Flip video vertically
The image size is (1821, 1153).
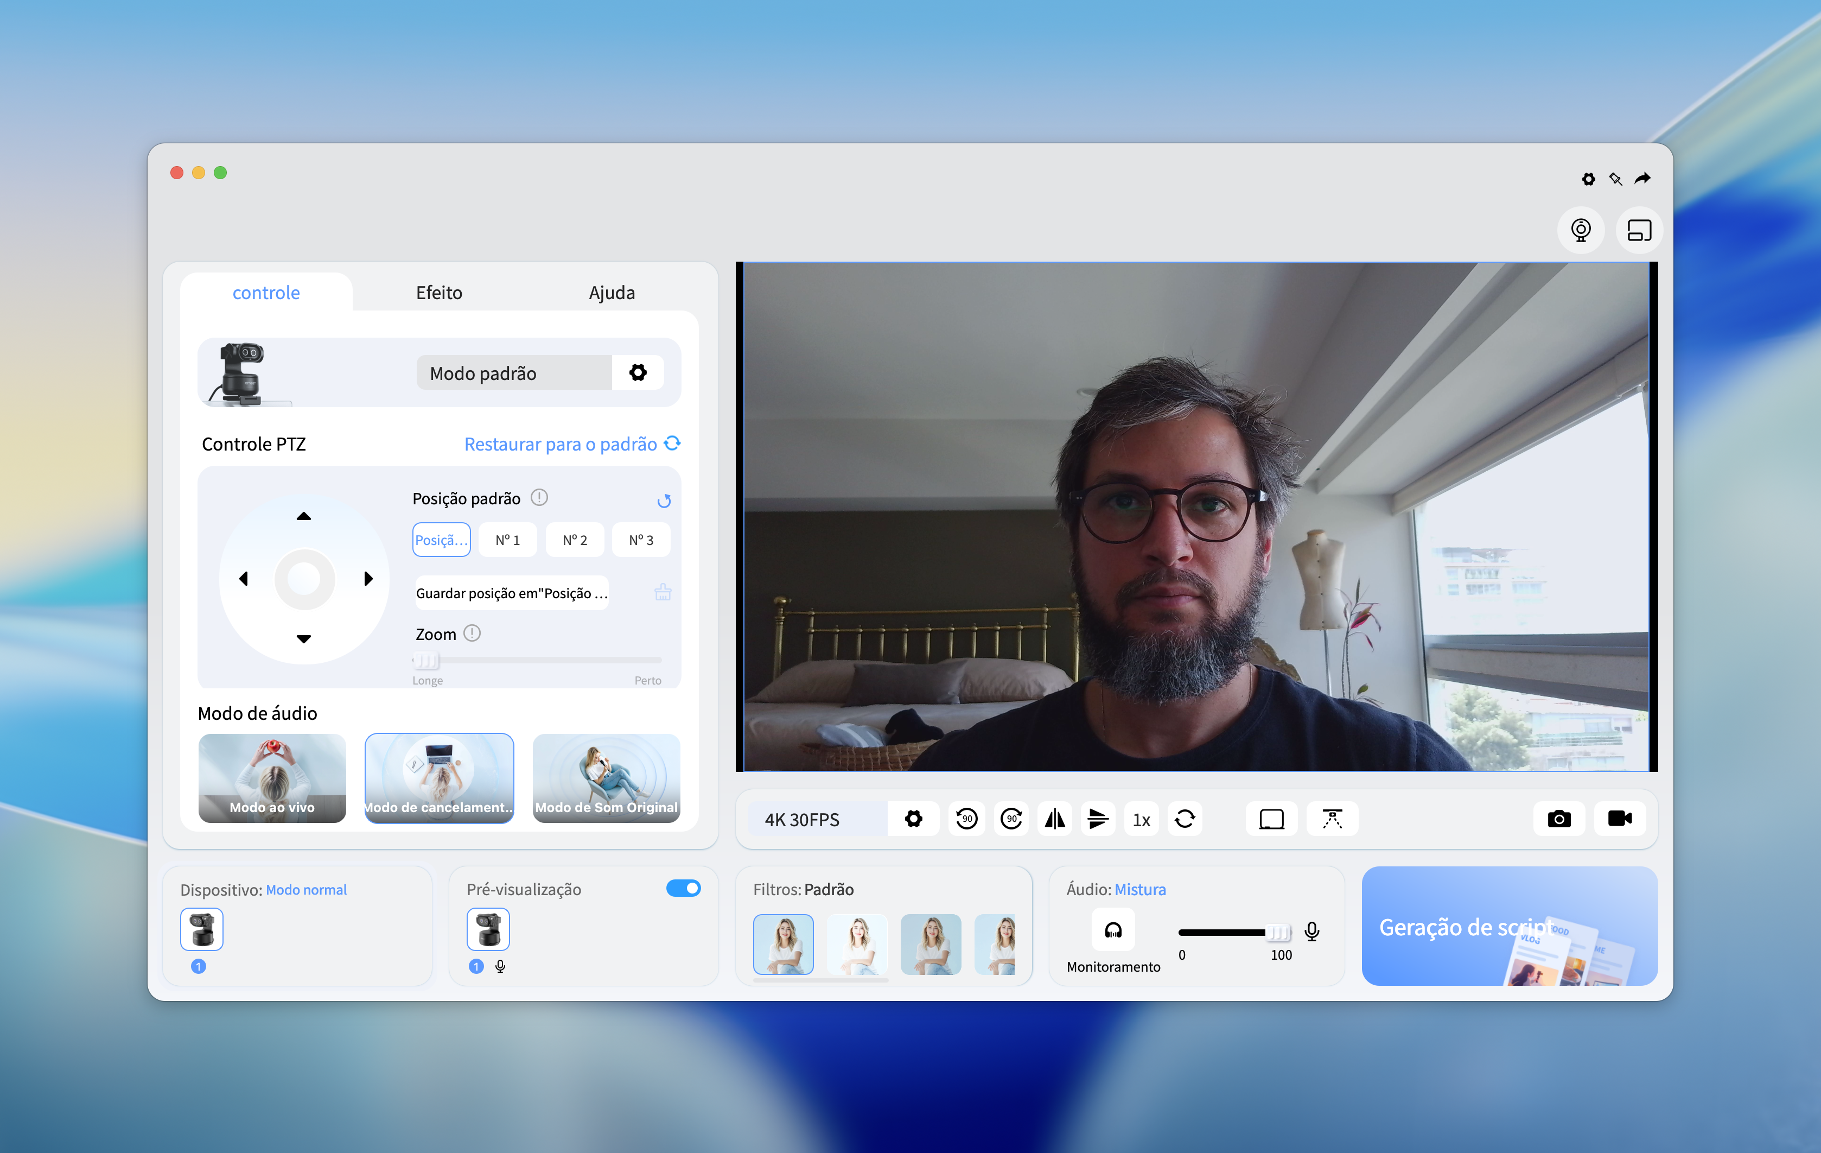tap(1098, 819)
